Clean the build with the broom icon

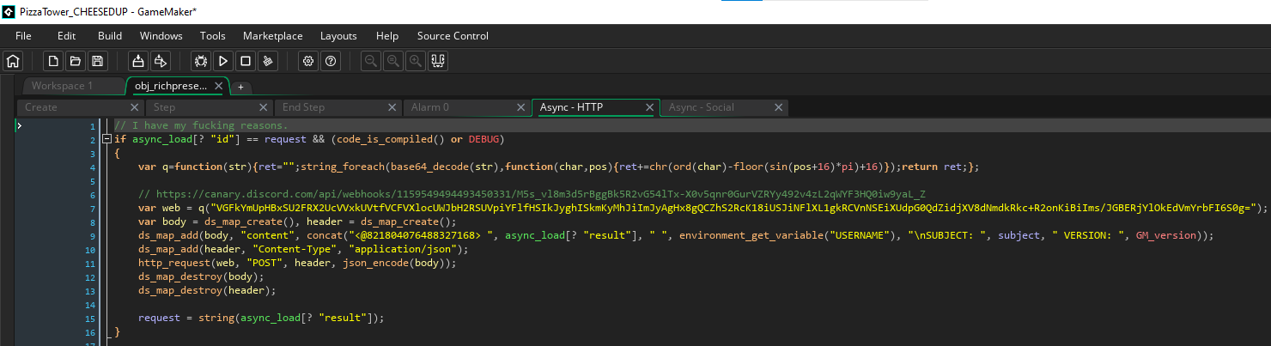point(267,61)
